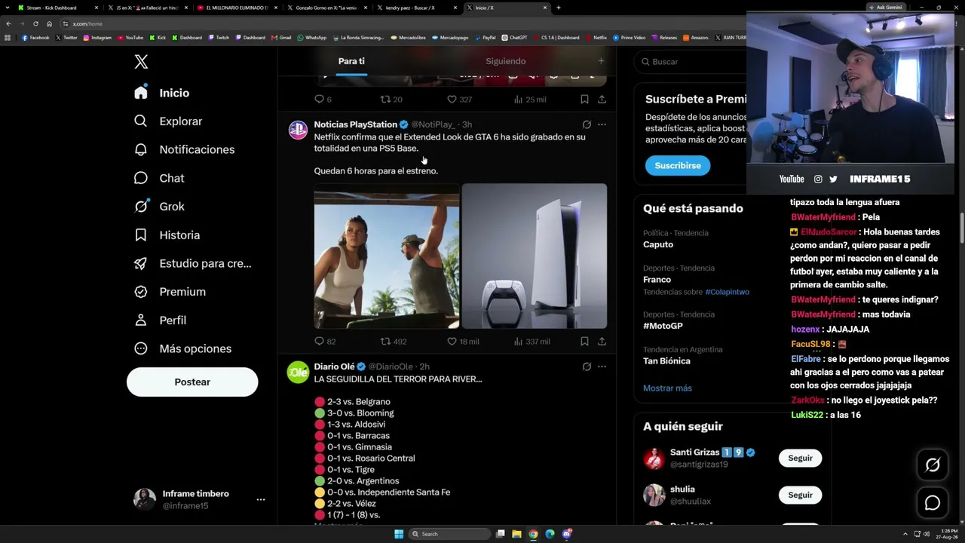Click reply icon with 6 comments
Screen dimensions: 965x543
(x=319, y=99)
